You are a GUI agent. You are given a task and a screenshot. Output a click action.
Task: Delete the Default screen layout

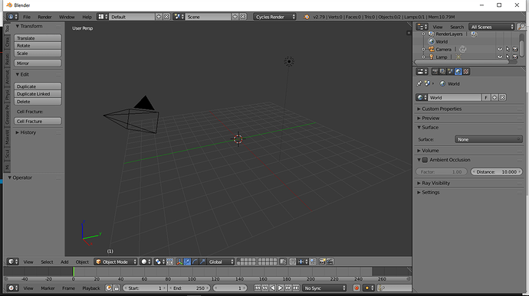pyautogui.click(x=166, y=17)
